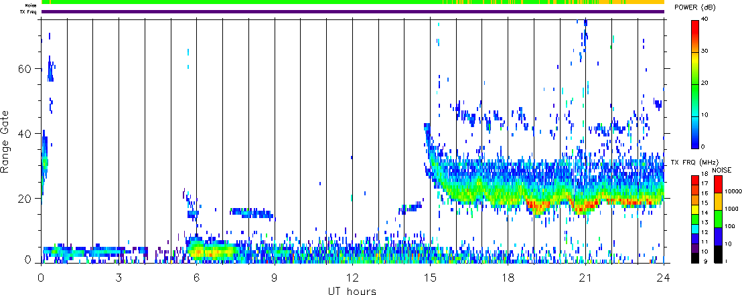Click the black swatch in NOISE legend
Screen dimensions: 742x295
pyautogui.click(x=719, y=254)
